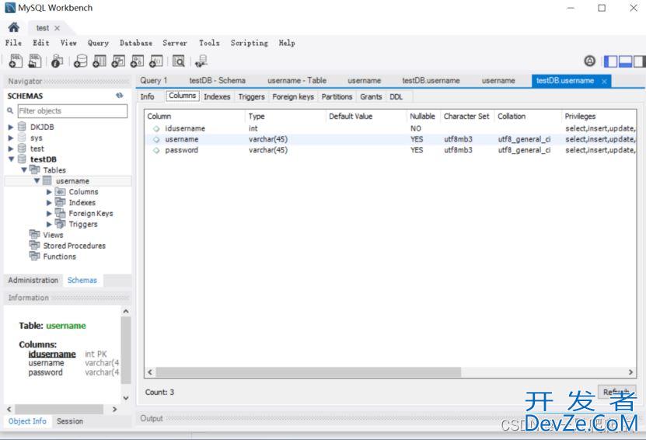646x440 pixels.
Task: Close the test connection tab
Action: 58,28
